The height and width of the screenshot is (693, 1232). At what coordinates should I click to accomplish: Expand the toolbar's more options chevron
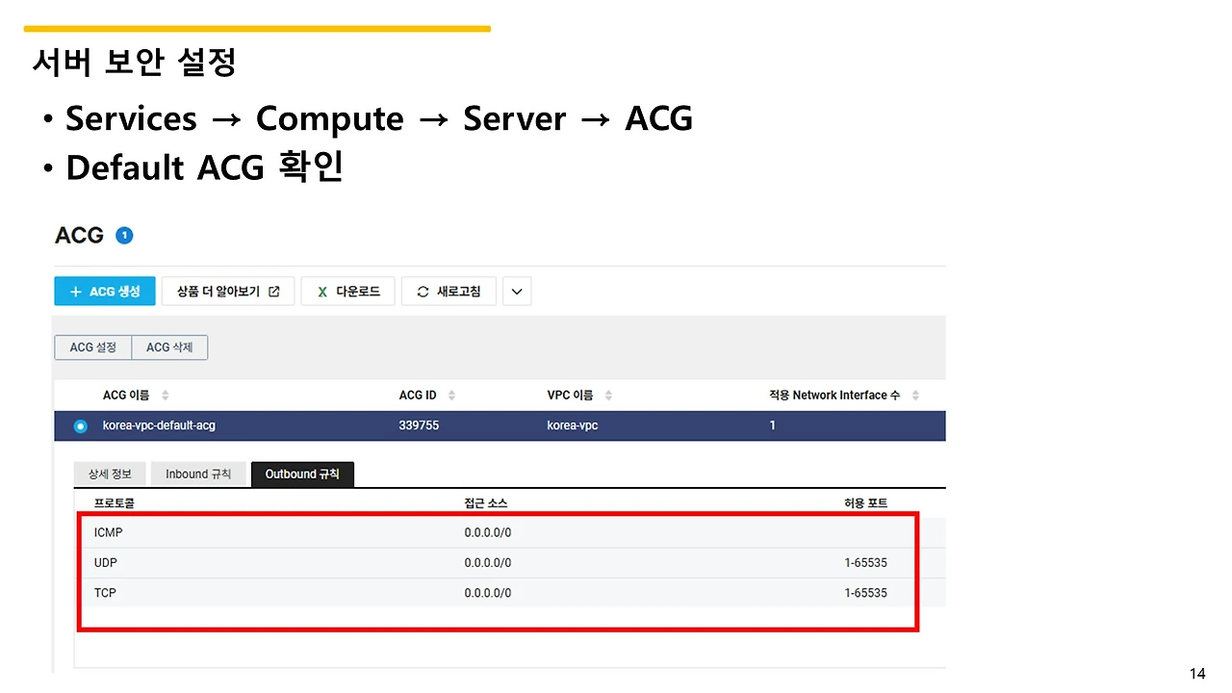click(517, 292)
